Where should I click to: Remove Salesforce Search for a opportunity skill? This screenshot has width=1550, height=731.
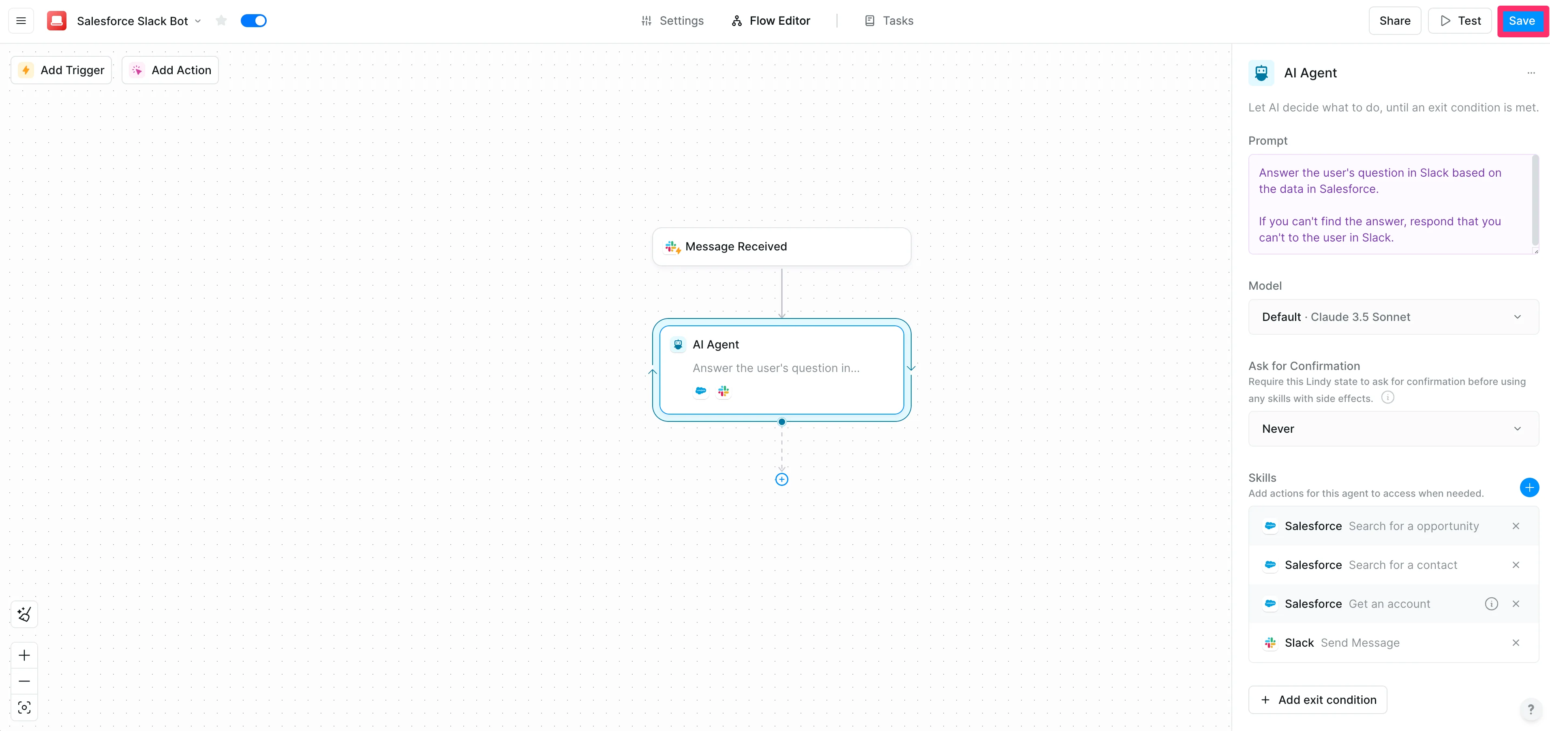pos(1516,526)
